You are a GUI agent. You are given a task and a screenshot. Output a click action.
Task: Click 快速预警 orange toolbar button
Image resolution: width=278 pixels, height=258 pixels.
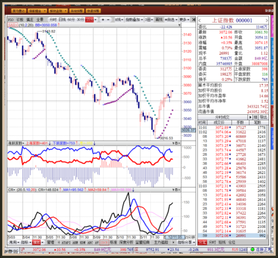coord(93,11)
